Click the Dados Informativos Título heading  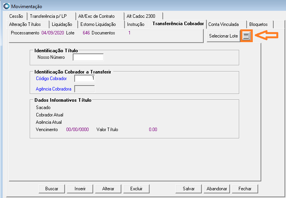point(63,100)
